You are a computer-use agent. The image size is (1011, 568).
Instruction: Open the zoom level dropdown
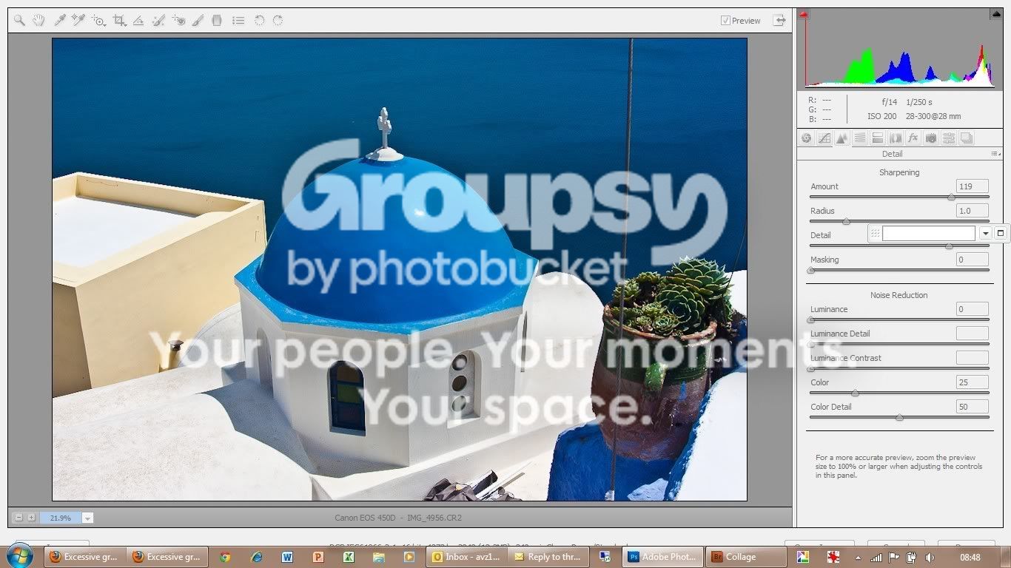coord(87,518)
